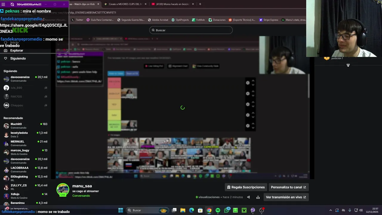Open Google Chrome from taskbar
Screen dimensions: 382x215
pos(209,210)
